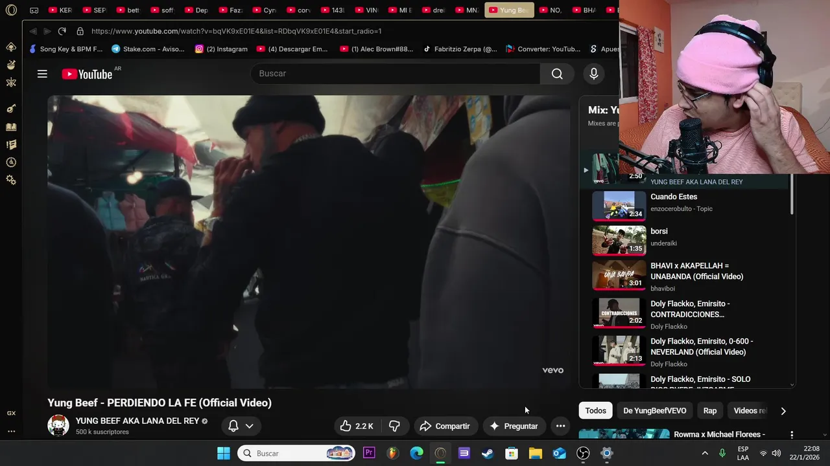Open Fabritzio Zerpa TikTok bookmark
Image resolution: width=830 pixels, height=466 pixels.
(460, 49)
